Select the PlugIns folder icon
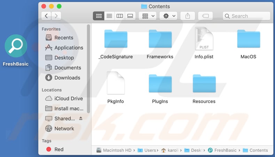 click(x=160, y=83)
